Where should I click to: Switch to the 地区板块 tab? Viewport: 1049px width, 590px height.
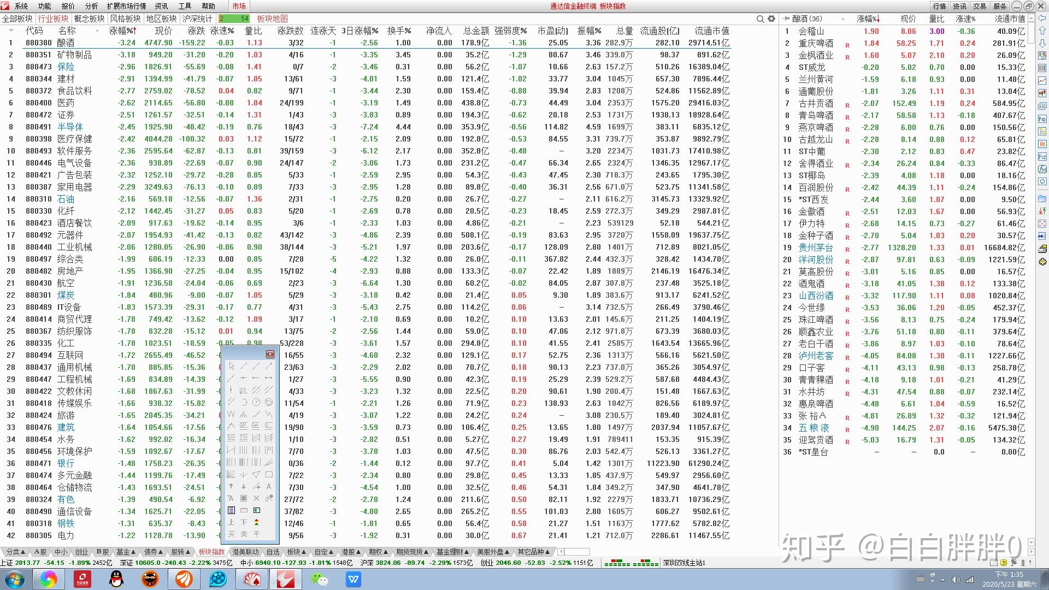pyautogui.click(x=161, y=19)
